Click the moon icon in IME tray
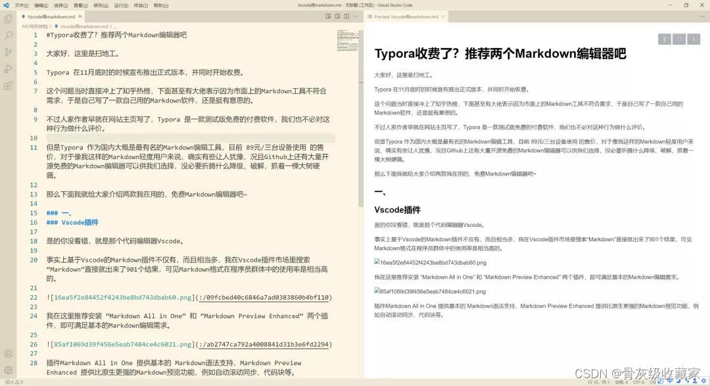 coord(678,381)
